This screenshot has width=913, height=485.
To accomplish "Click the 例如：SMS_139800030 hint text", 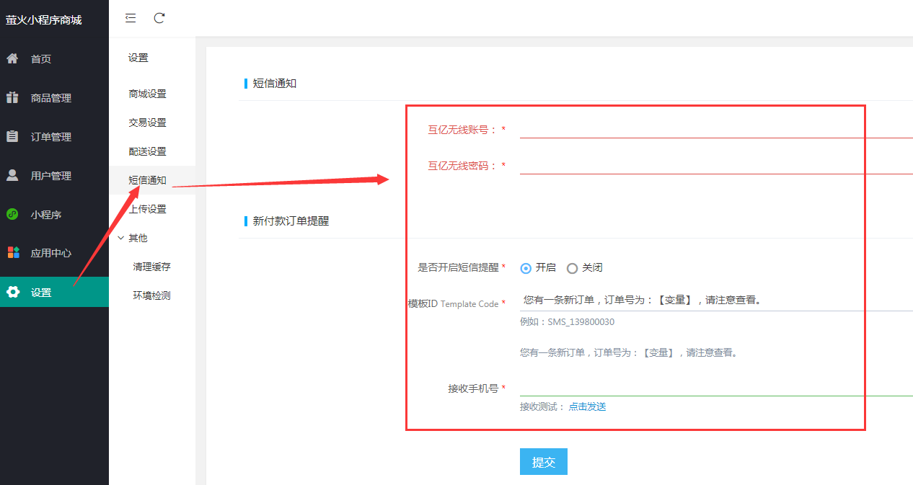I will (x=567, y=321).
